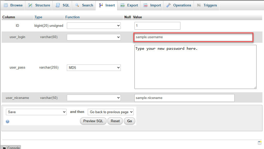
Task: Open the Function dropdown for ID column
Action: tap(93, 26)
